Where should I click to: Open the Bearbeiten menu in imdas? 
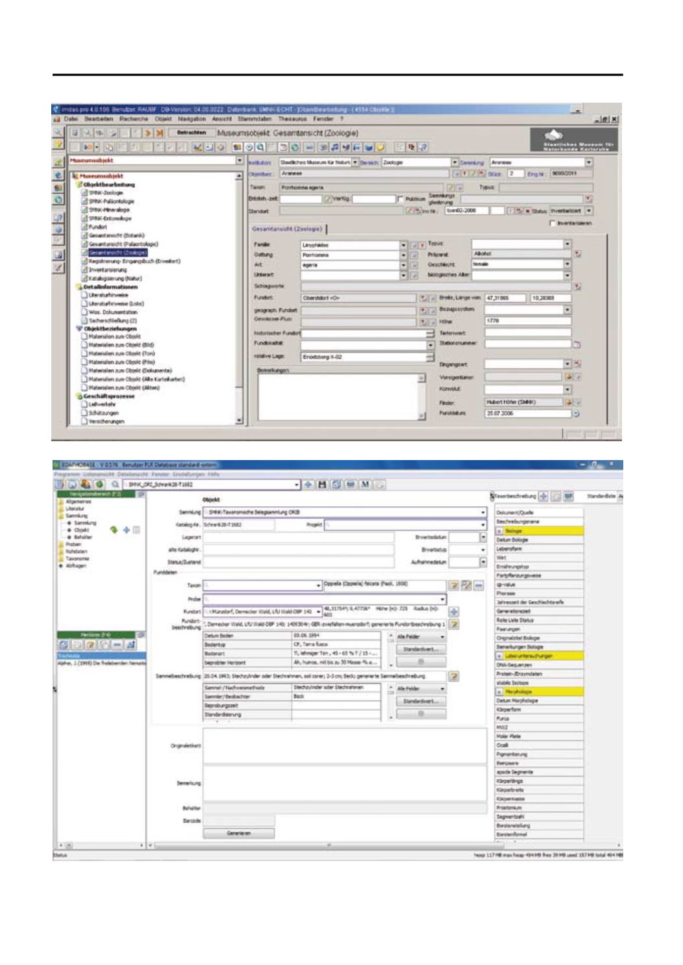tap(99, 119)
